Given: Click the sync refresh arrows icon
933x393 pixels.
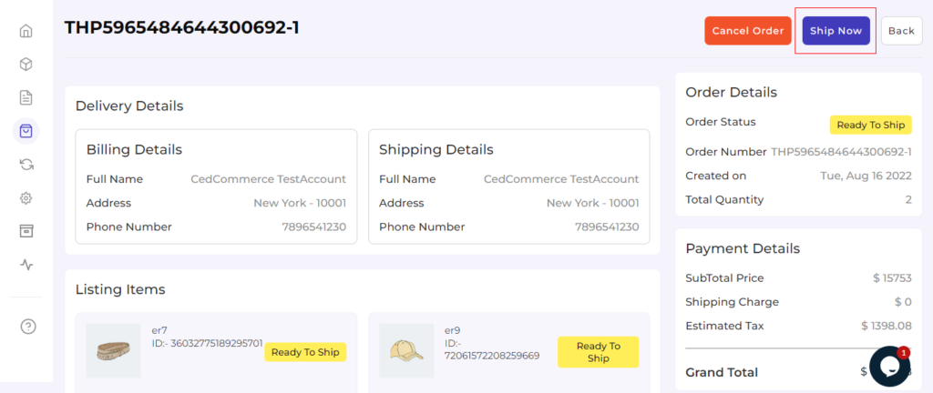Looking at the screenshot, I should (x=26, y=165).
